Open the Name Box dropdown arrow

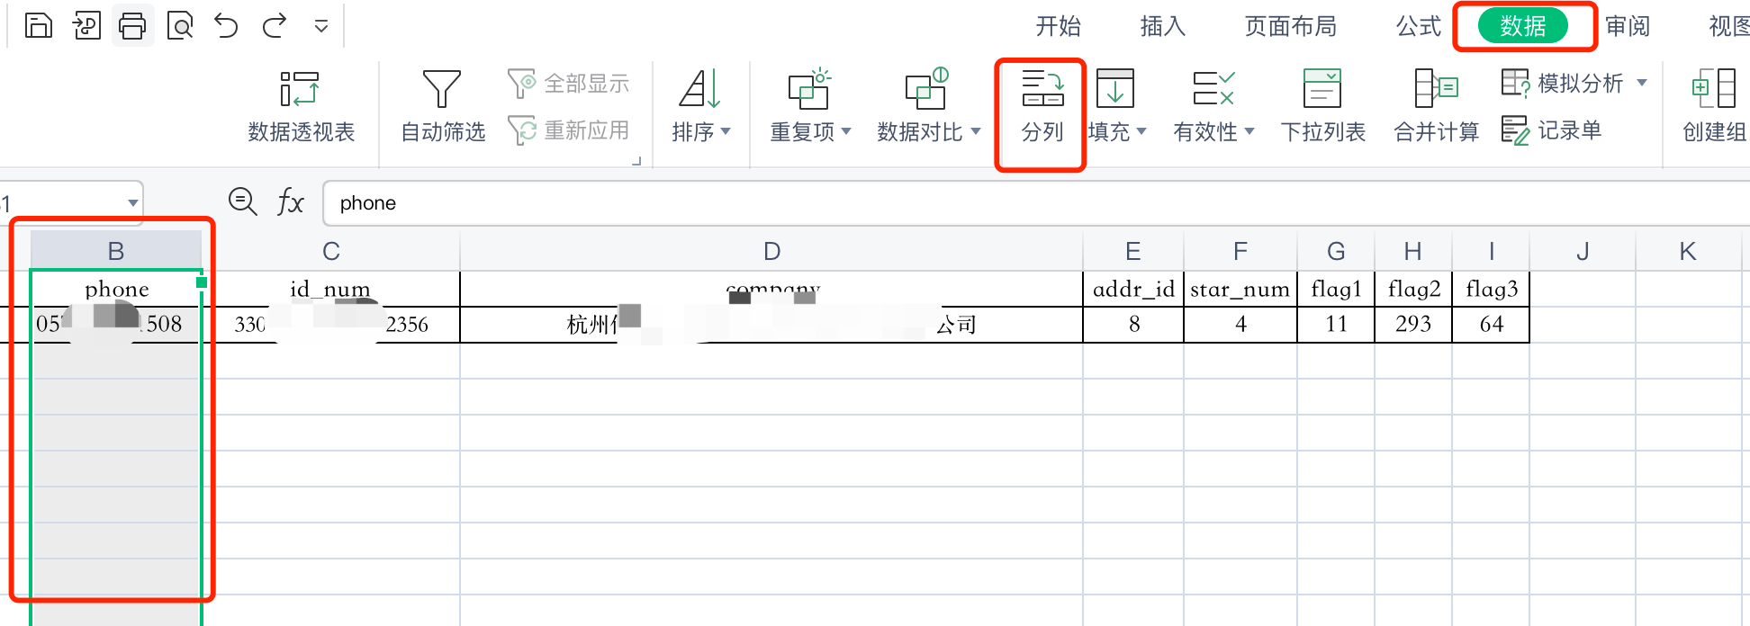132,203
